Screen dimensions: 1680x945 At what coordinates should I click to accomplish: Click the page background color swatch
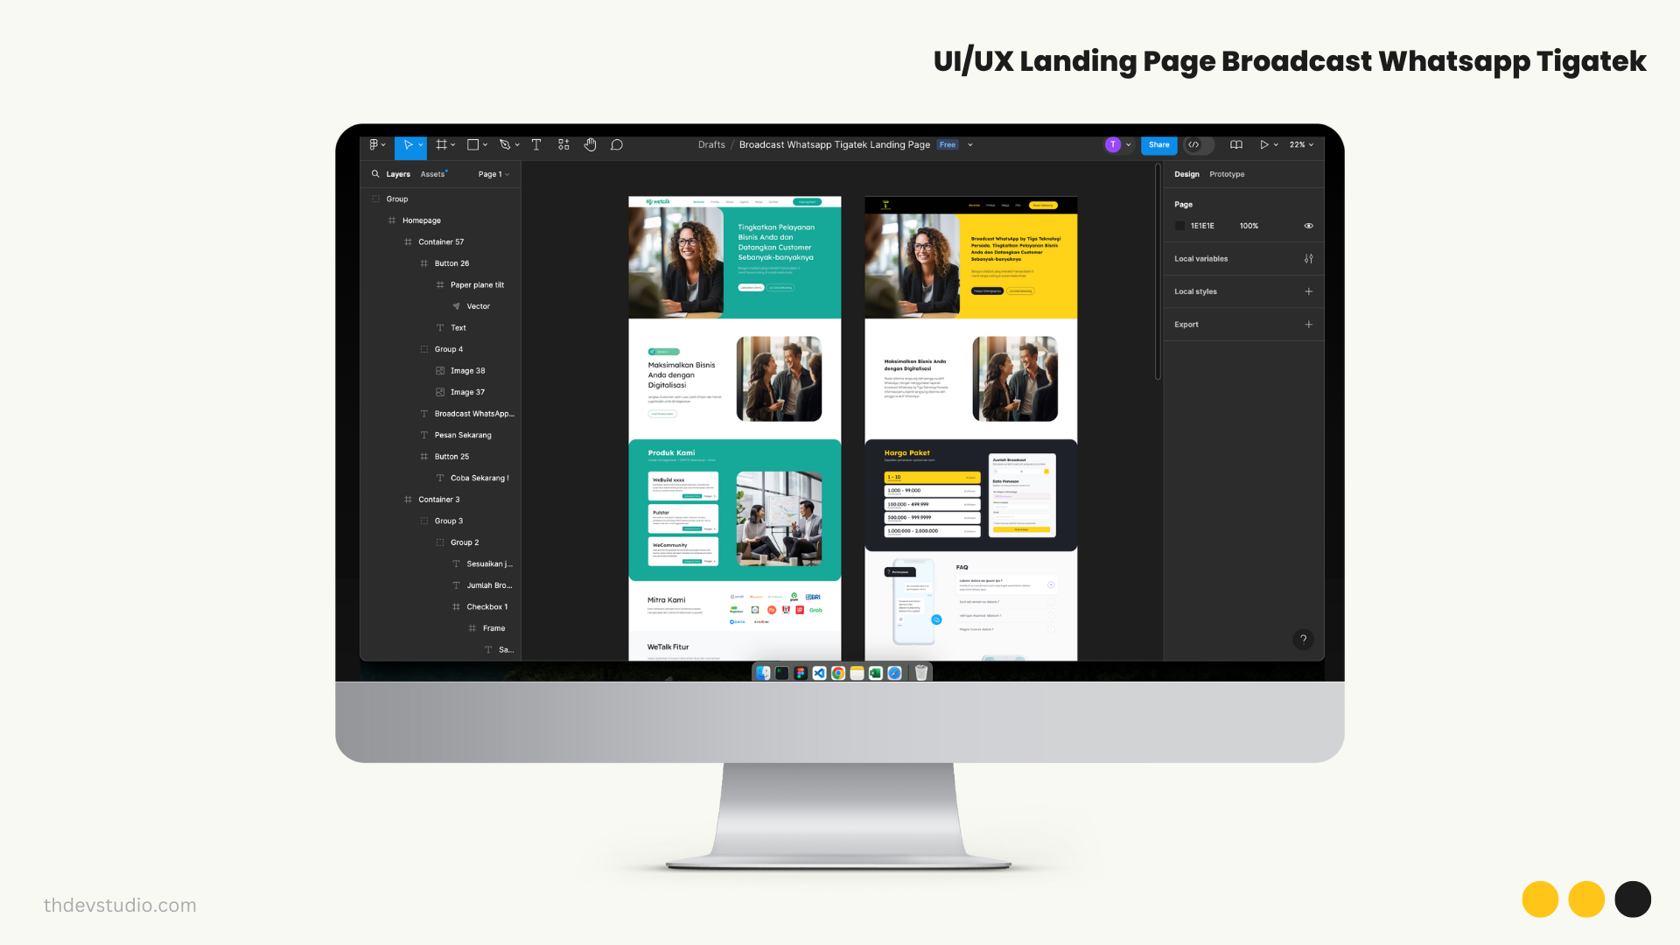tap(1180, 225)
